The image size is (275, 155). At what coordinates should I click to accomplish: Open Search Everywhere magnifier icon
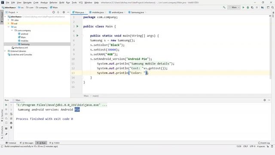click(x=272, y=7)
